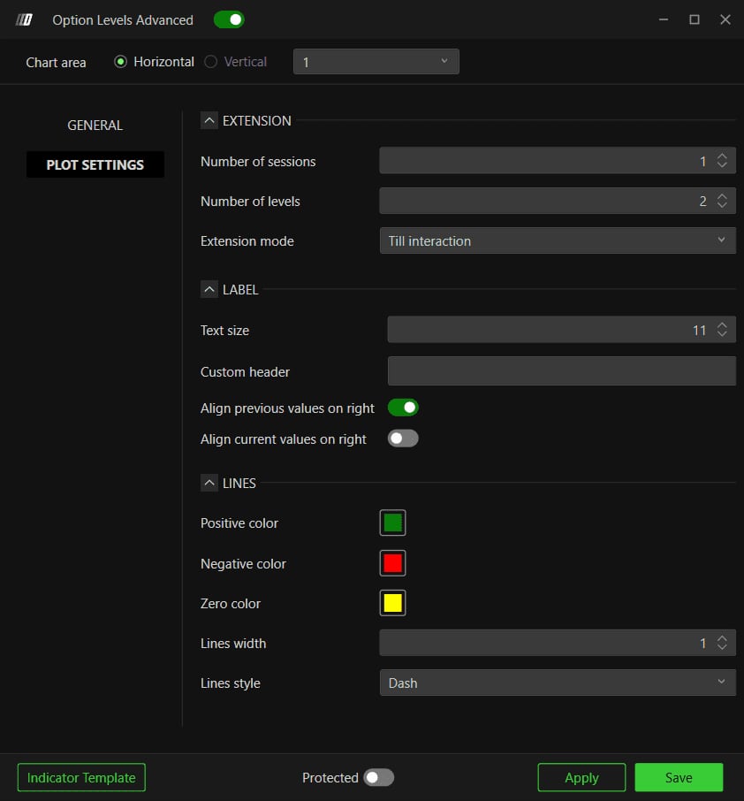This screenshot has height=801, width=744.
Task: Maximize the settings window
Action: [695, 19]
